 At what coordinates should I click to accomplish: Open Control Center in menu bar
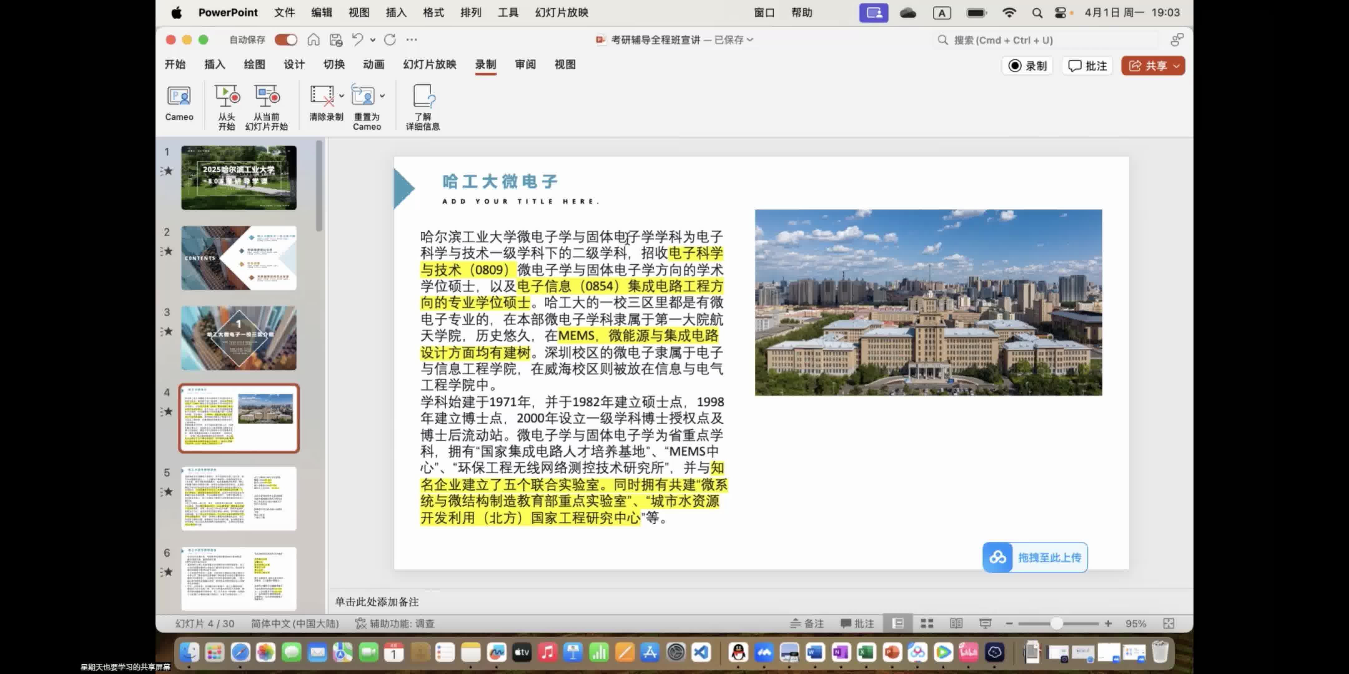pyautogui.click(x=1060, y=13)
